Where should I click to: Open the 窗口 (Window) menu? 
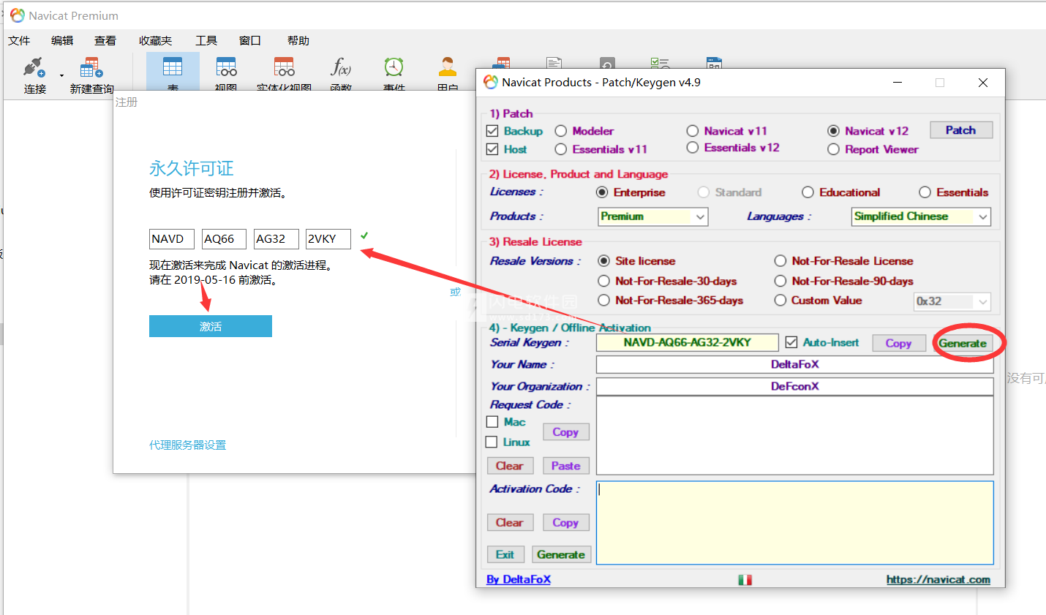[250, 40]
